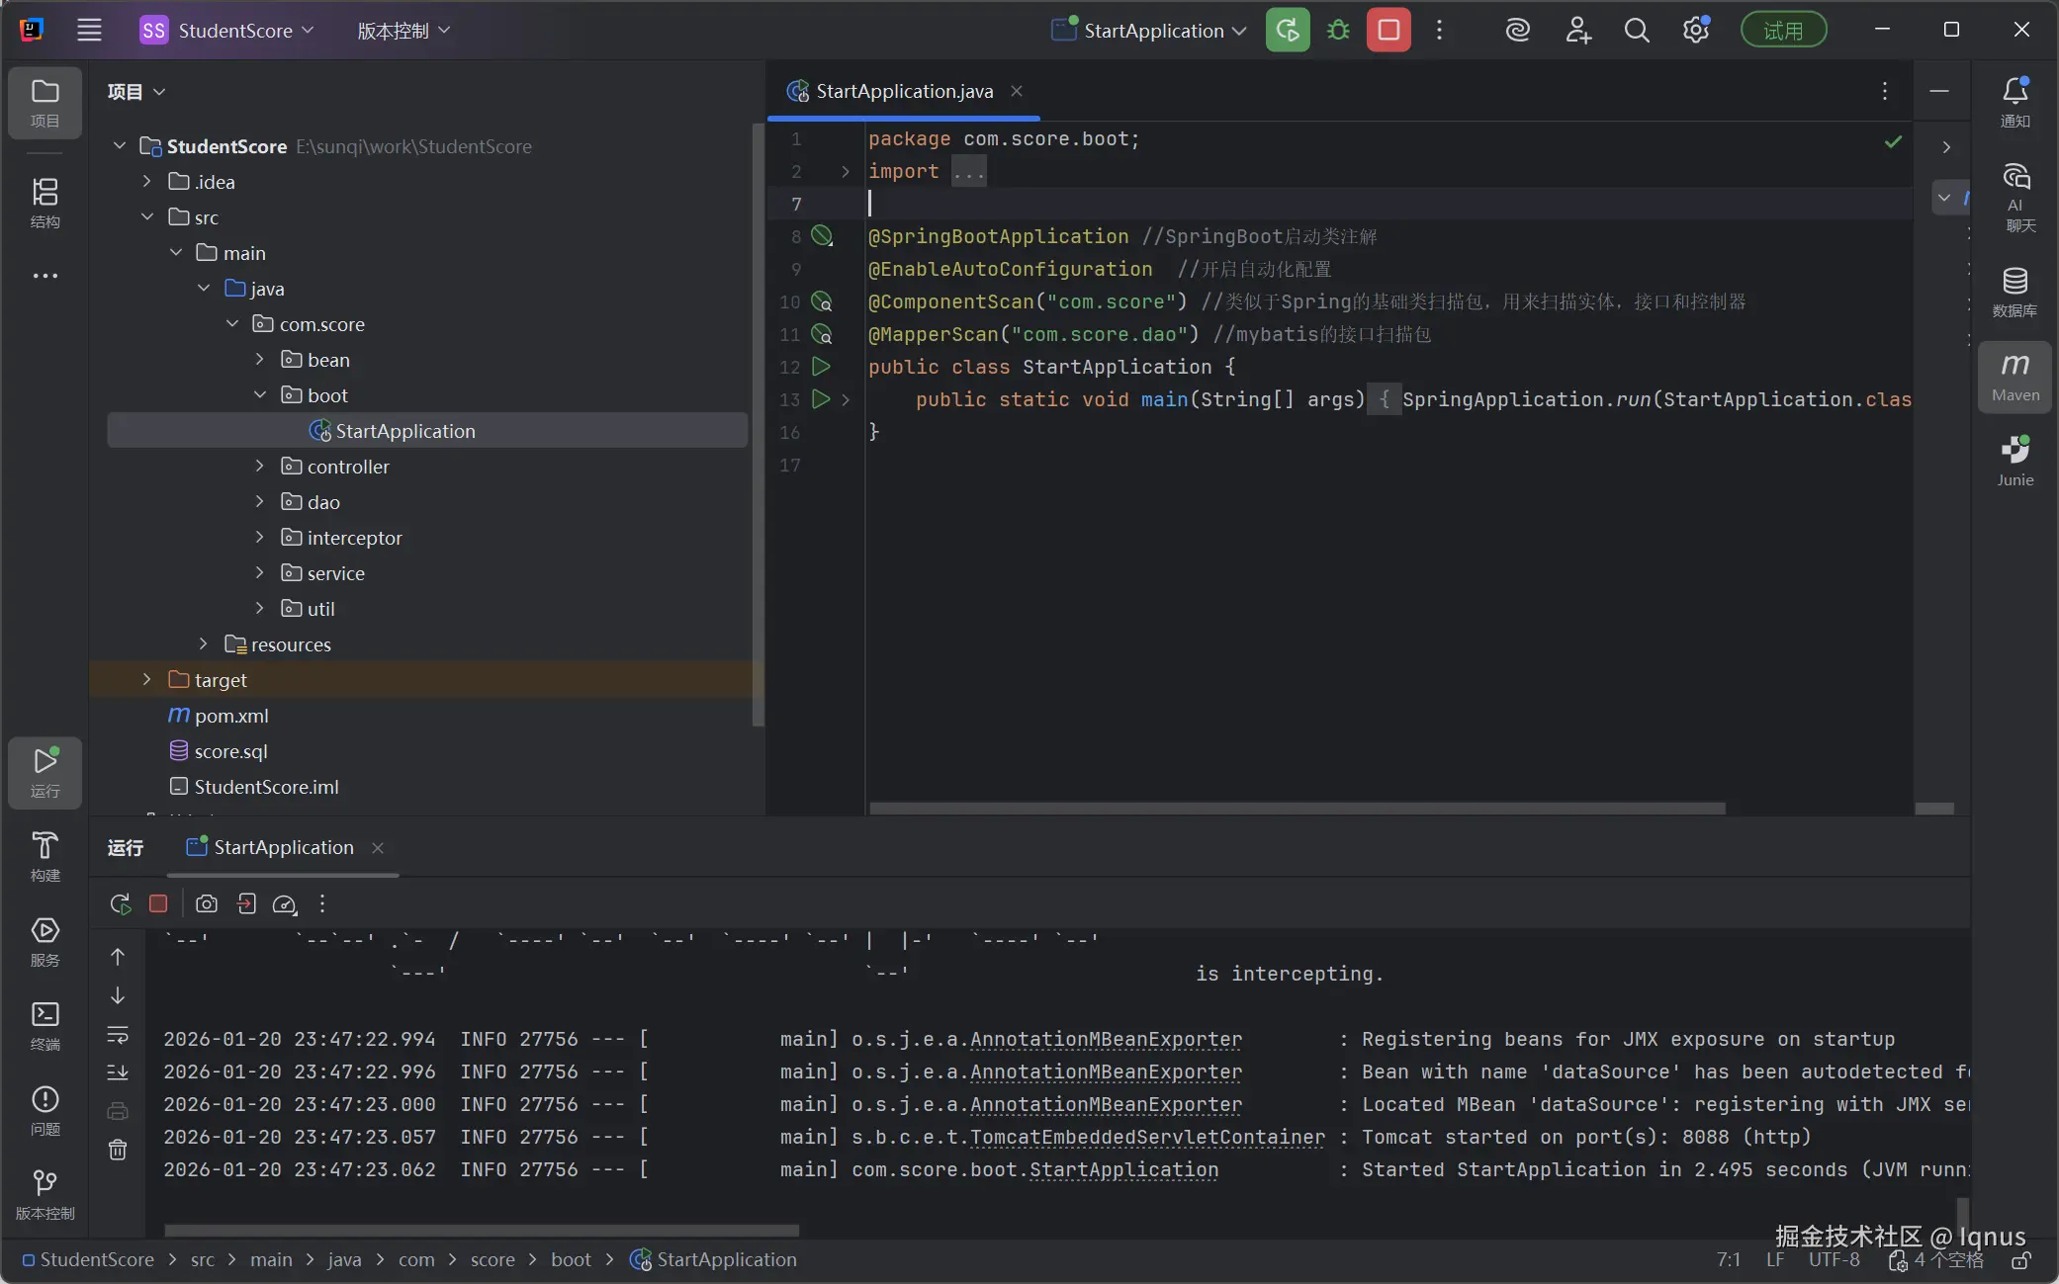Open Junie assistant panel
Viewport: 2059px width, 1284px height.
tap(2014, 461)
